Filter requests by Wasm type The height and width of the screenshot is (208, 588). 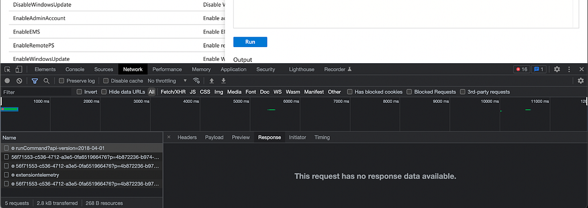(293, 92)
